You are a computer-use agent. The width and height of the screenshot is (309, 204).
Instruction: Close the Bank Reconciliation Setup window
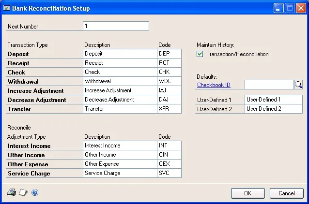point(301,8)
